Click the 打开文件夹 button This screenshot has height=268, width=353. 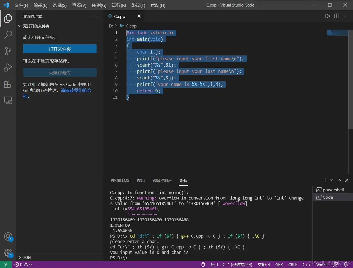[x=60, y=49]
